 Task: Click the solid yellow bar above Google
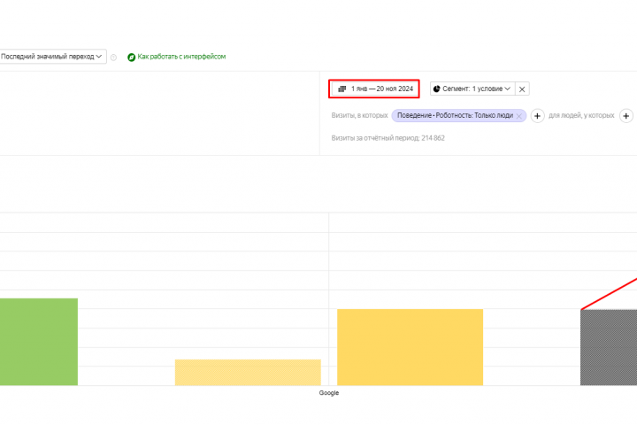point(410,346)
